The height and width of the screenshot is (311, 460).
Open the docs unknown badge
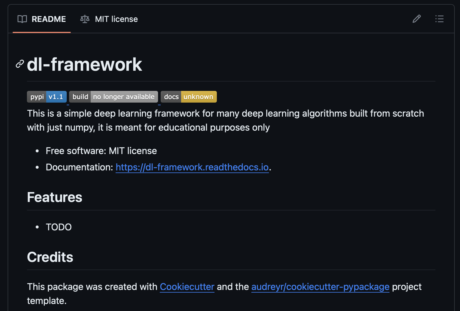click(188, 97)
